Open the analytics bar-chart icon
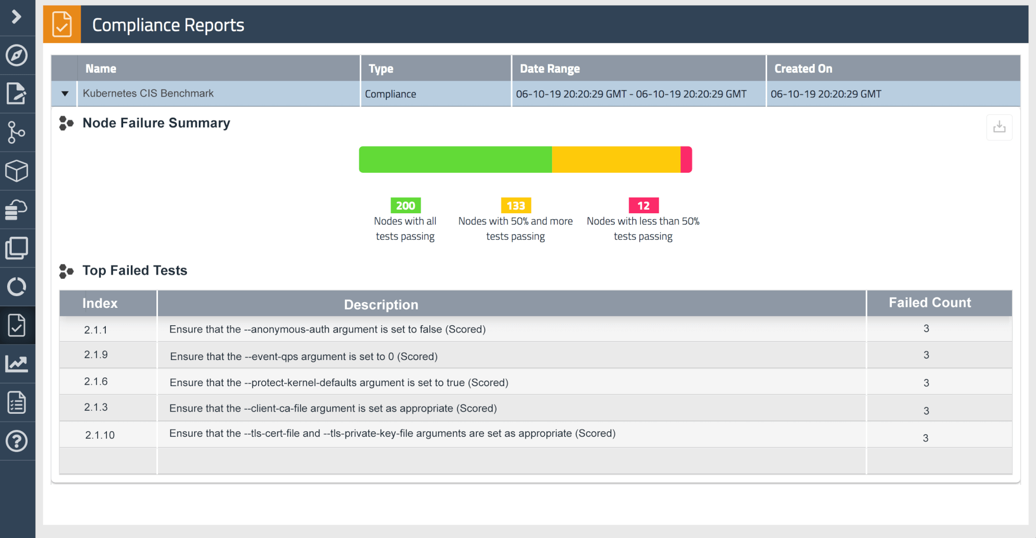 click(17, 364)
